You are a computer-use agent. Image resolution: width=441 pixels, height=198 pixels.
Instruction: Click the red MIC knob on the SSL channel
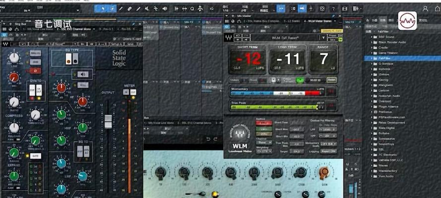[x=13, y=77]
